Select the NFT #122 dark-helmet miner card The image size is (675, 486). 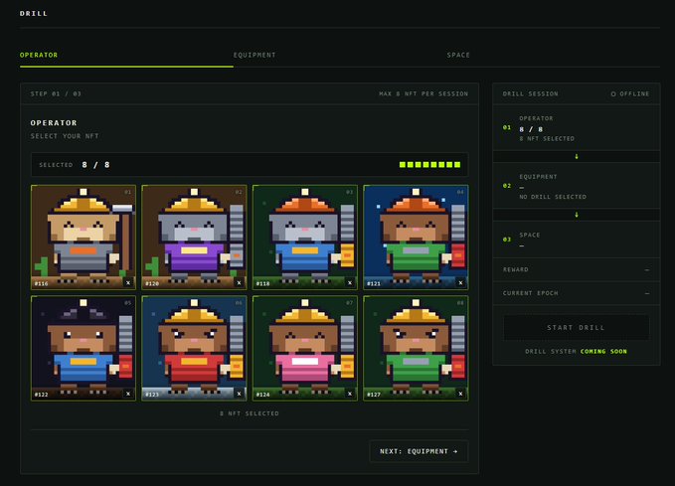coord(84,348)
